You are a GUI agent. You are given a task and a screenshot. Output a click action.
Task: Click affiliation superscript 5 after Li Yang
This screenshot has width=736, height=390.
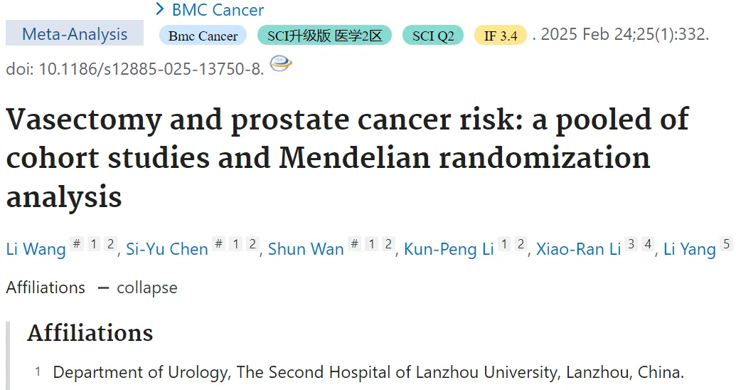pyautogui.click(x=727, y=244)
